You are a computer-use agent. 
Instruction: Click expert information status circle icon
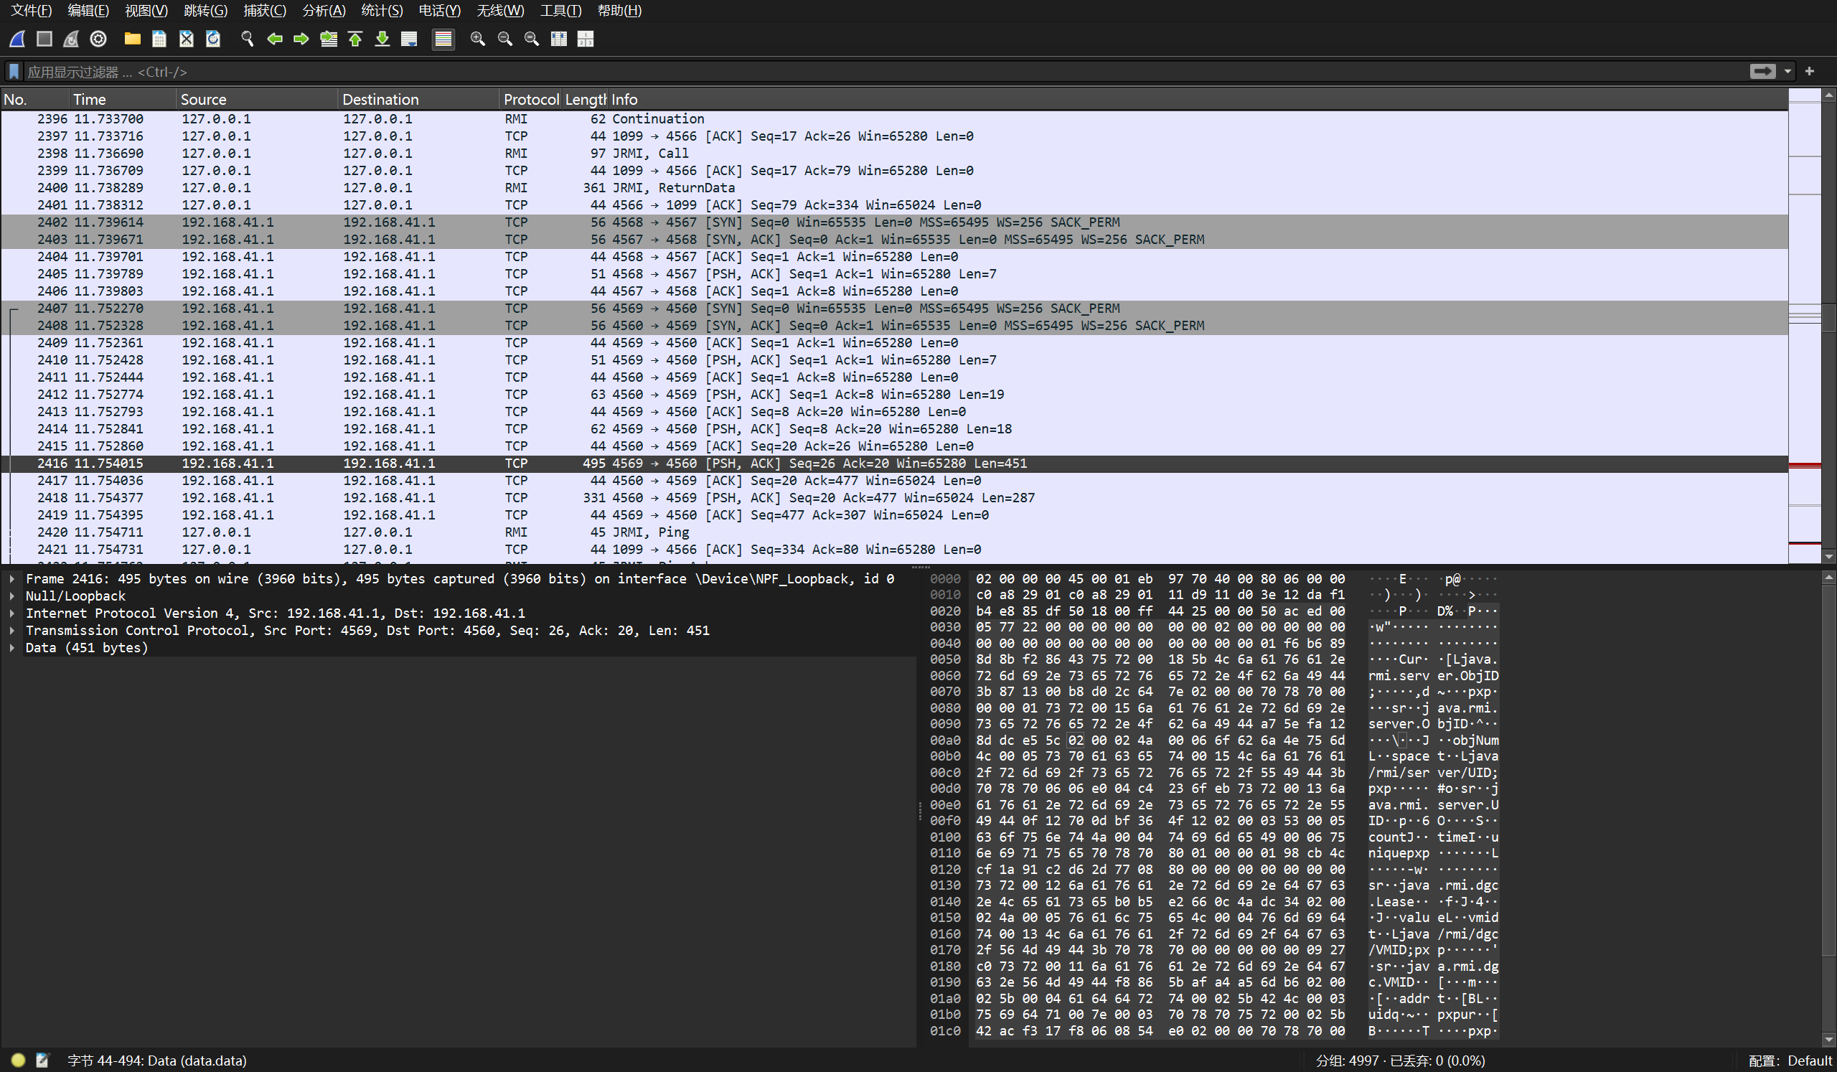point(18,1061)
